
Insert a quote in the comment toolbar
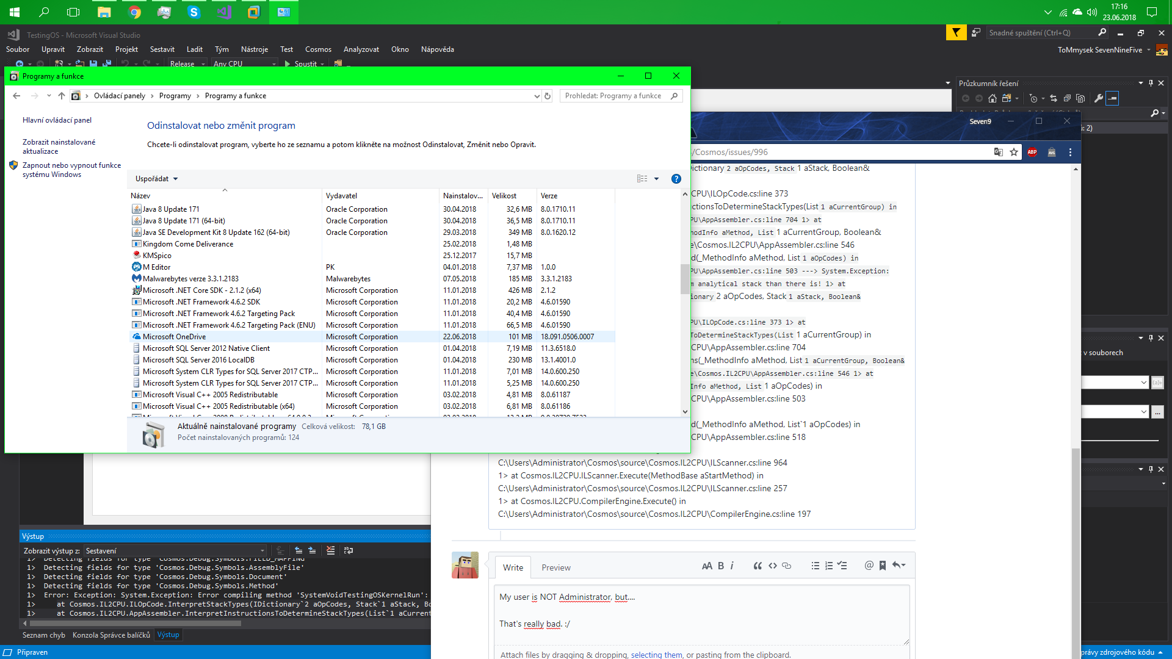(758, 566)
